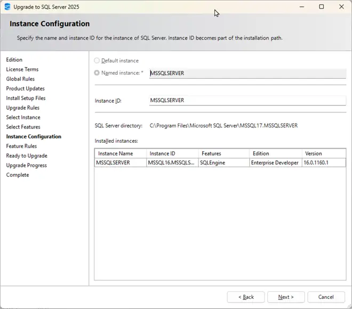
Task: Click the Instance ID input field
Action: 247,101
